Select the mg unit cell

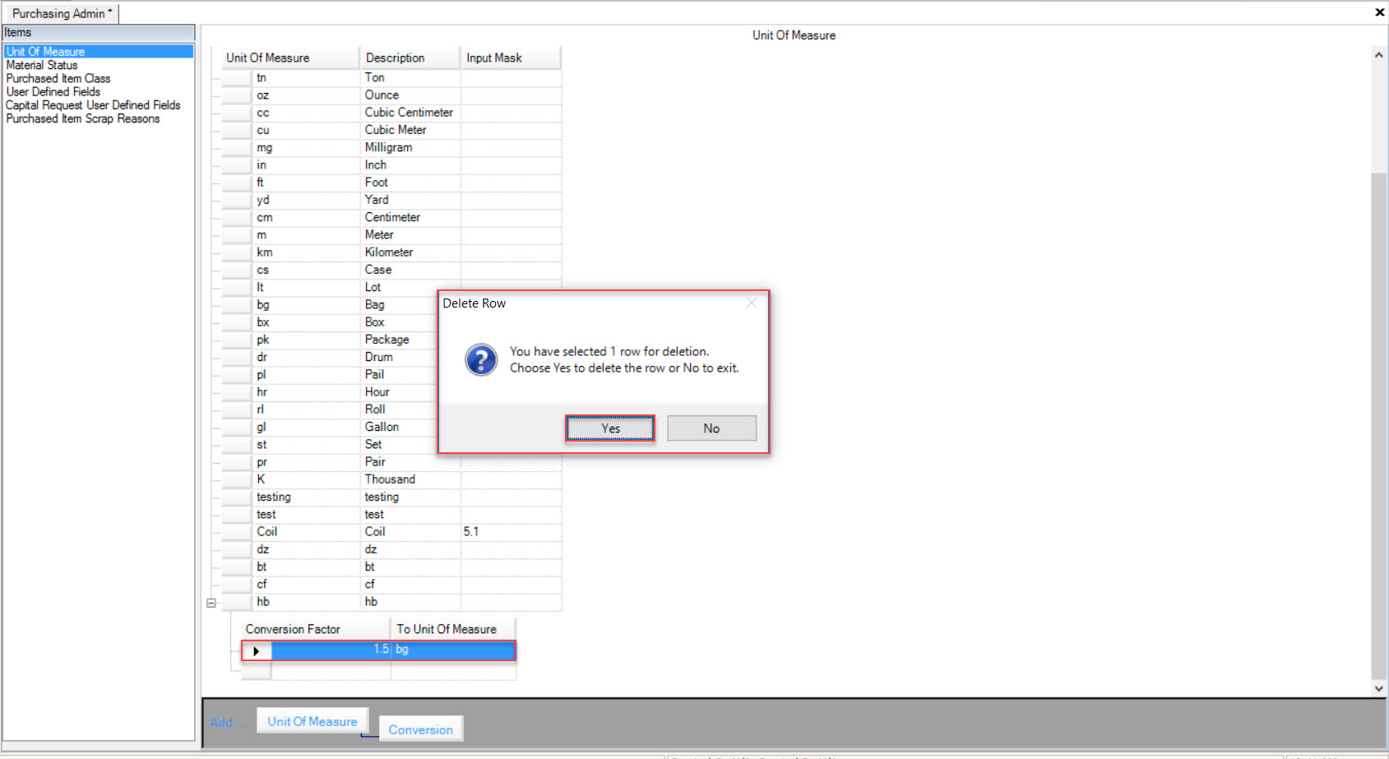click(306, 147)
